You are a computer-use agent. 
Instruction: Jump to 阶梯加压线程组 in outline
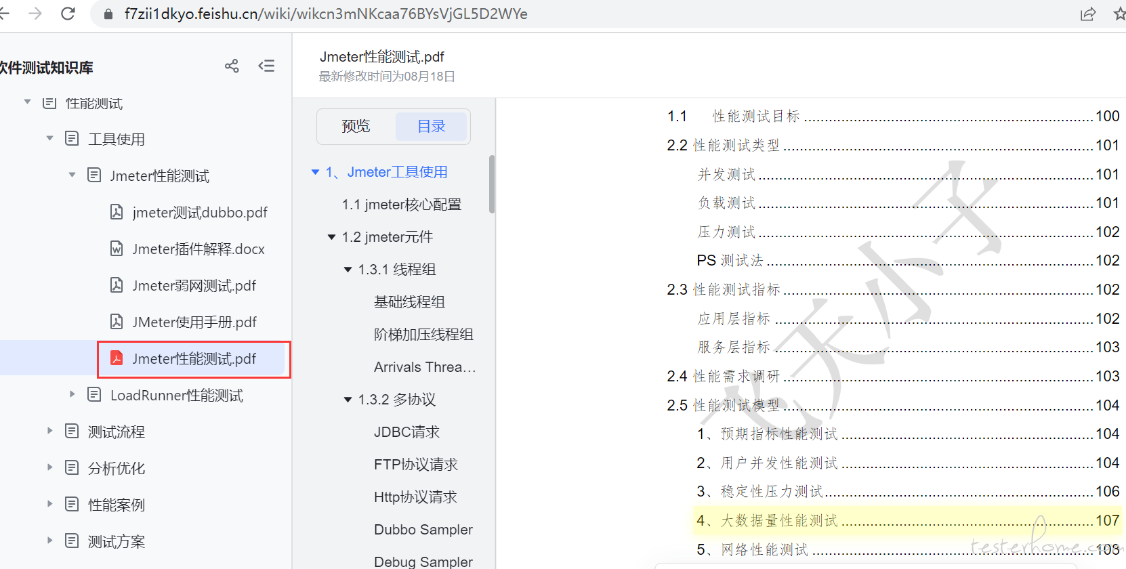coord(423,335)
